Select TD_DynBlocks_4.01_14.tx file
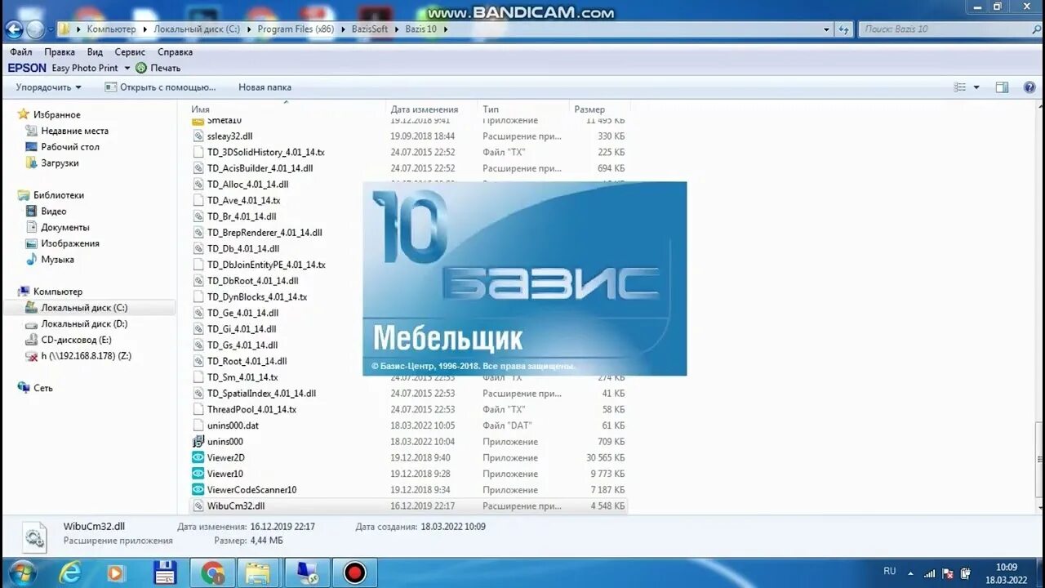 [257, 297]
